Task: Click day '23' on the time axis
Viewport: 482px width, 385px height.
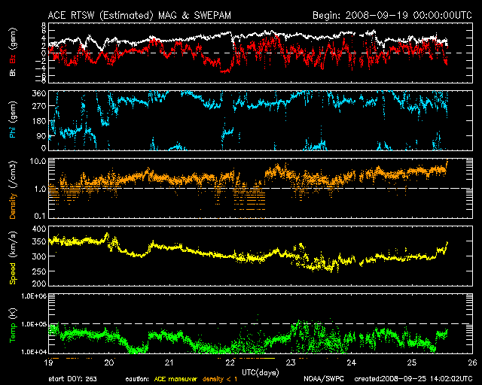Action: point(291,362)
